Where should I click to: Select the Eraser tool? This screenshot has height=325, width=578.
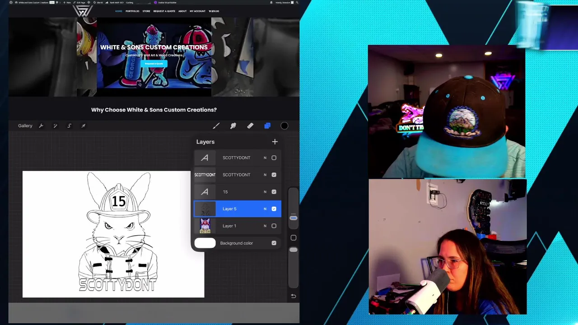(x=250, y=126)
